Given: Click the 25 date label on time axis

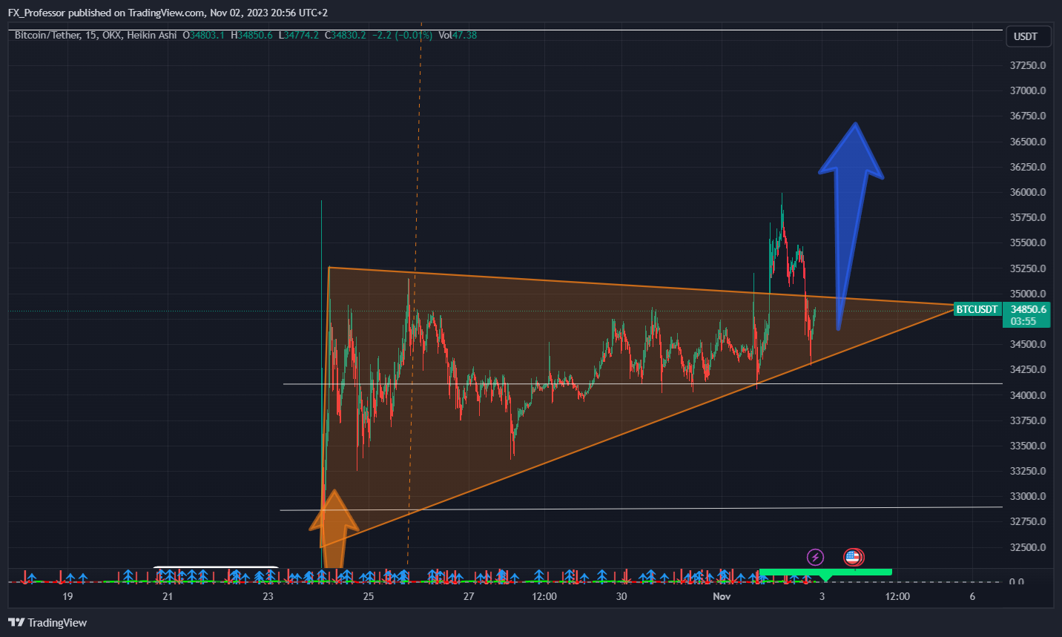Looking at the screenshot, I should [369, 596].
